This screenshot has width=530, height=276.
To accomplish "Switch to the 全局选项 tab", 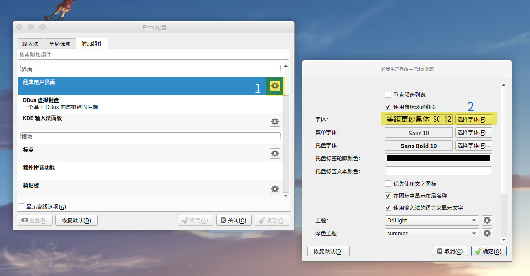I will pyautogui.click(x=60, y=44).
